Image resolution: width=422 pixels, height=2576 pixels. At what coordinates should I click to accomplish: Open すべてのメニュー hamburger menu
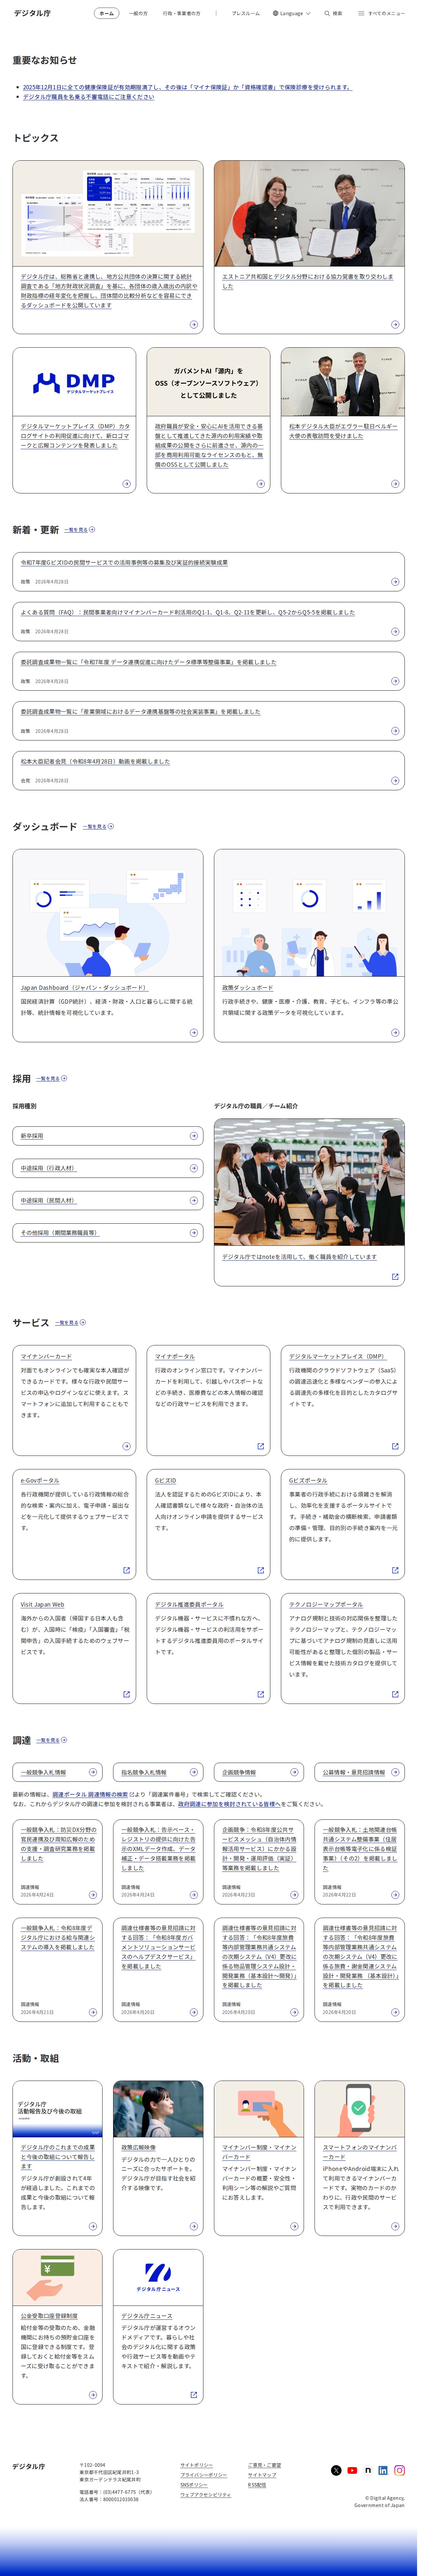coord(382,13)
